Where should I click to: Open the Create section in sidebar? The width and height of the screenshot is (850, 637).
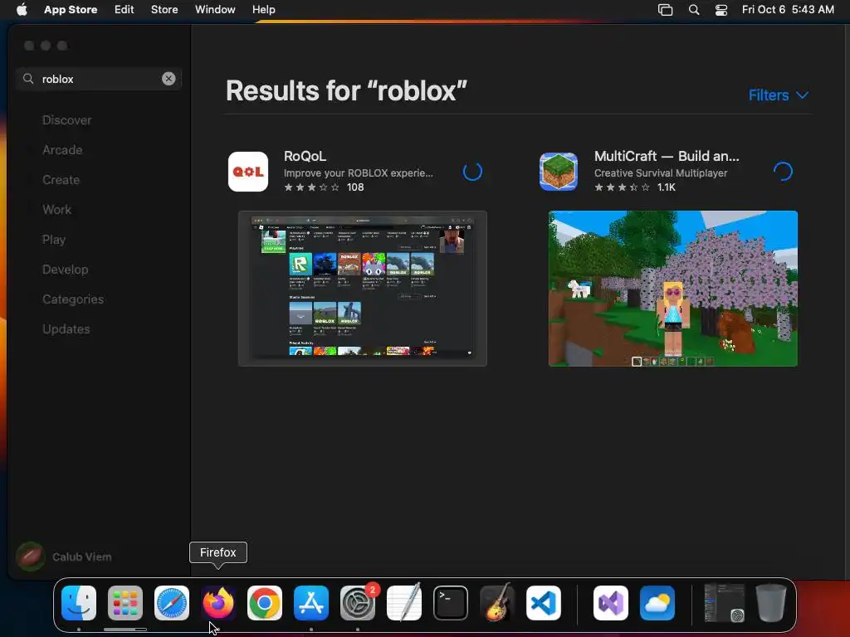61,180
